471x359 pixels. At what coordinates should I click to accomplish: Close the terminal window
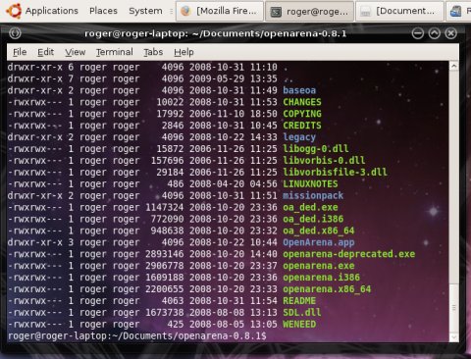pyautogui.click(x=451, y=33)
